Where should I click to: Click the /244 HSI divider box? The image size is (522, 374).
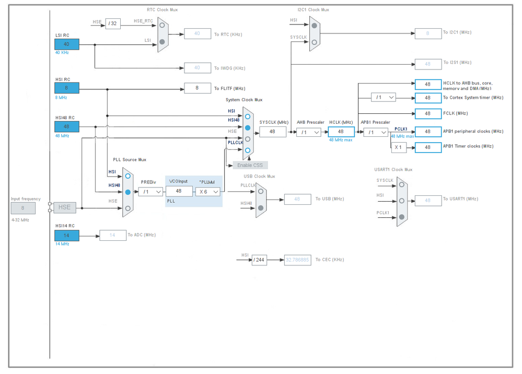(x=259, y=260)
